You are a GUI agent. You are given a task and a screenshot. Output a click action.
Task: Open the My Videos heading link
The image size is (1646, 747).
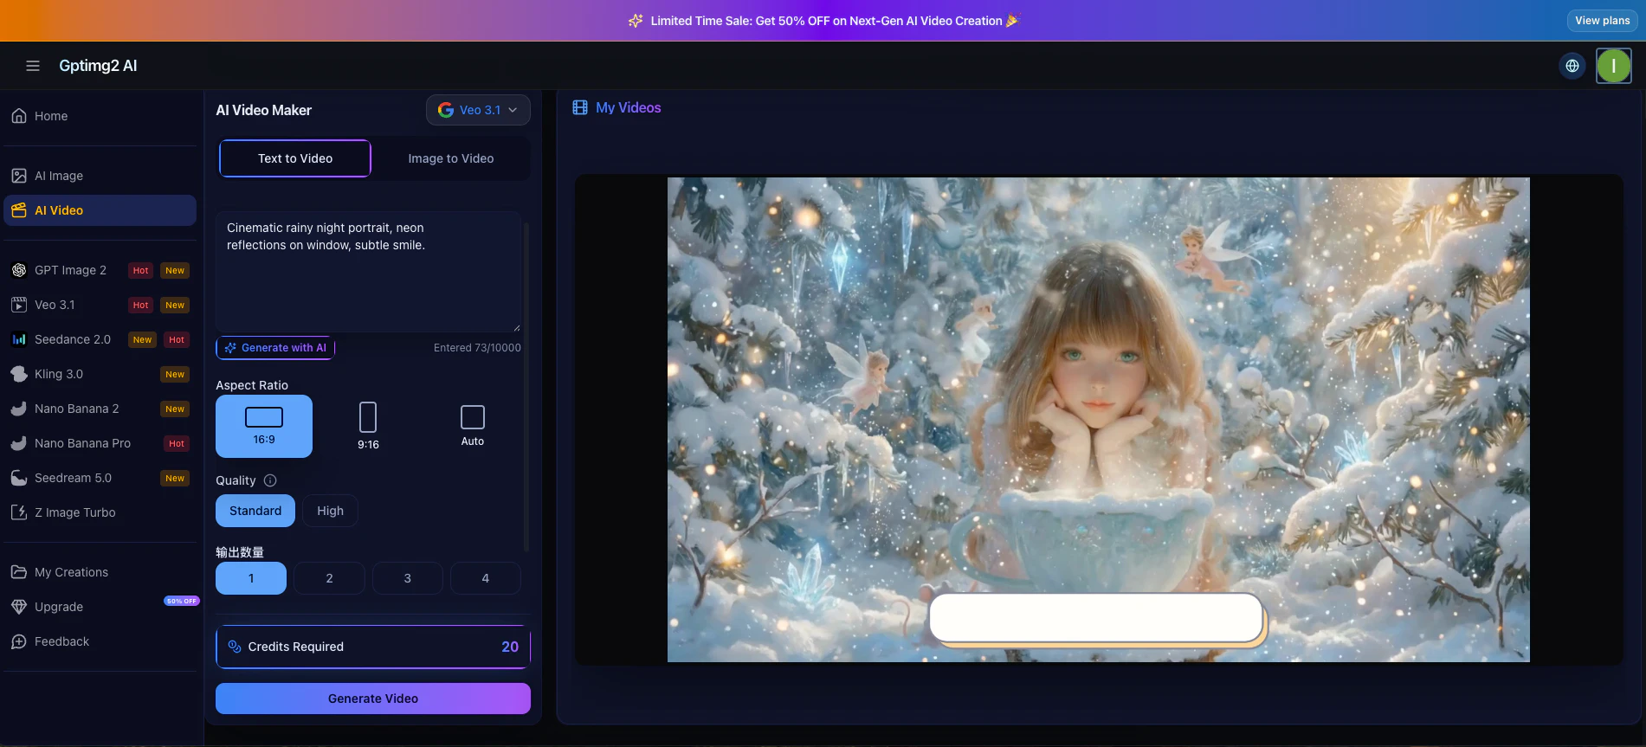[629, 107]
